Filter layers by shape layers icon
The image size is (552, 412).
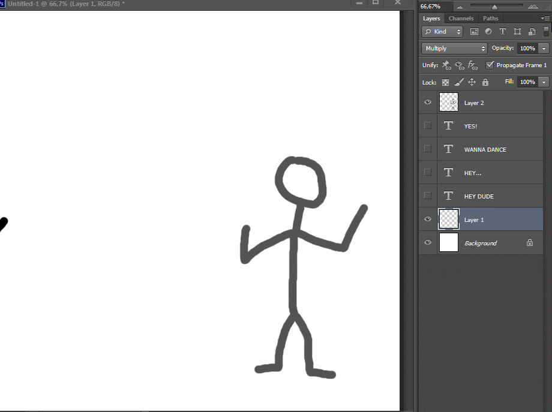pos(517,32)
